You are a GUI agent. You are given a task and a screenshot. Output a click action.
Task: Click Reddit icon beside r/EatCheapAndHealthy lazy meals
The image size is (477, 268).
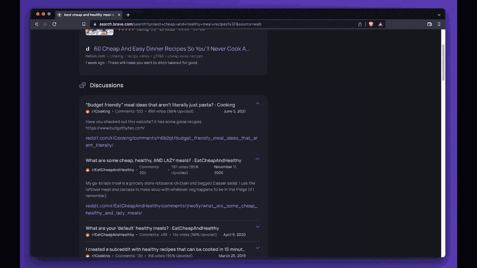pyautogui.click(x=88, y=170)
